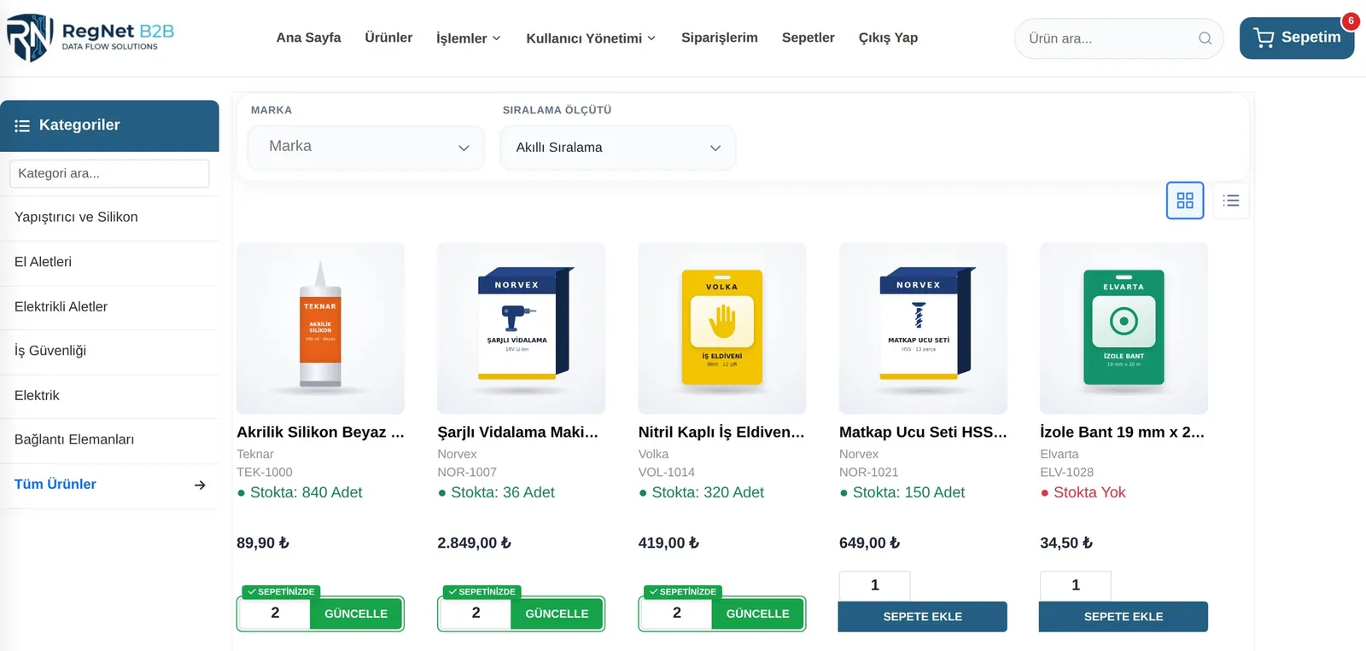Click GÜNCELLE for Nitril Kaplı İş Eldiveni
The image size is (1366, 651).
pyautogui.click(x=757, y=613)
